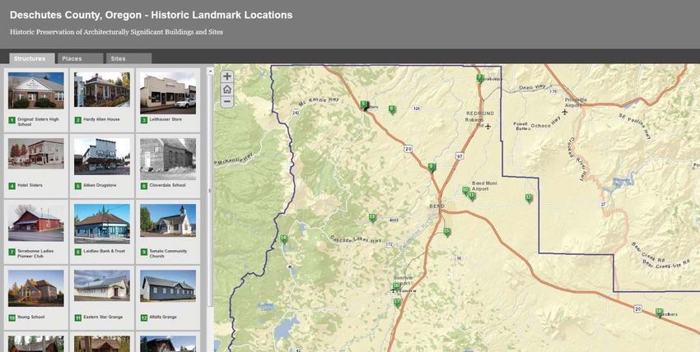Open Terrebonne Ladies Pioneer Club photo thumbnail
700x352 pixels.
coord(36,222)
